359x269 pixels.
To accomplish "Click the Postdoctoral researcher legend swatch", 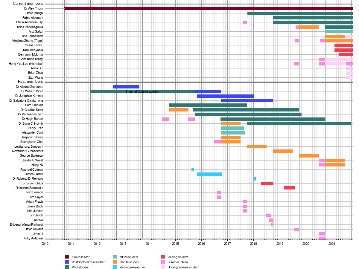I will (67, 262).
